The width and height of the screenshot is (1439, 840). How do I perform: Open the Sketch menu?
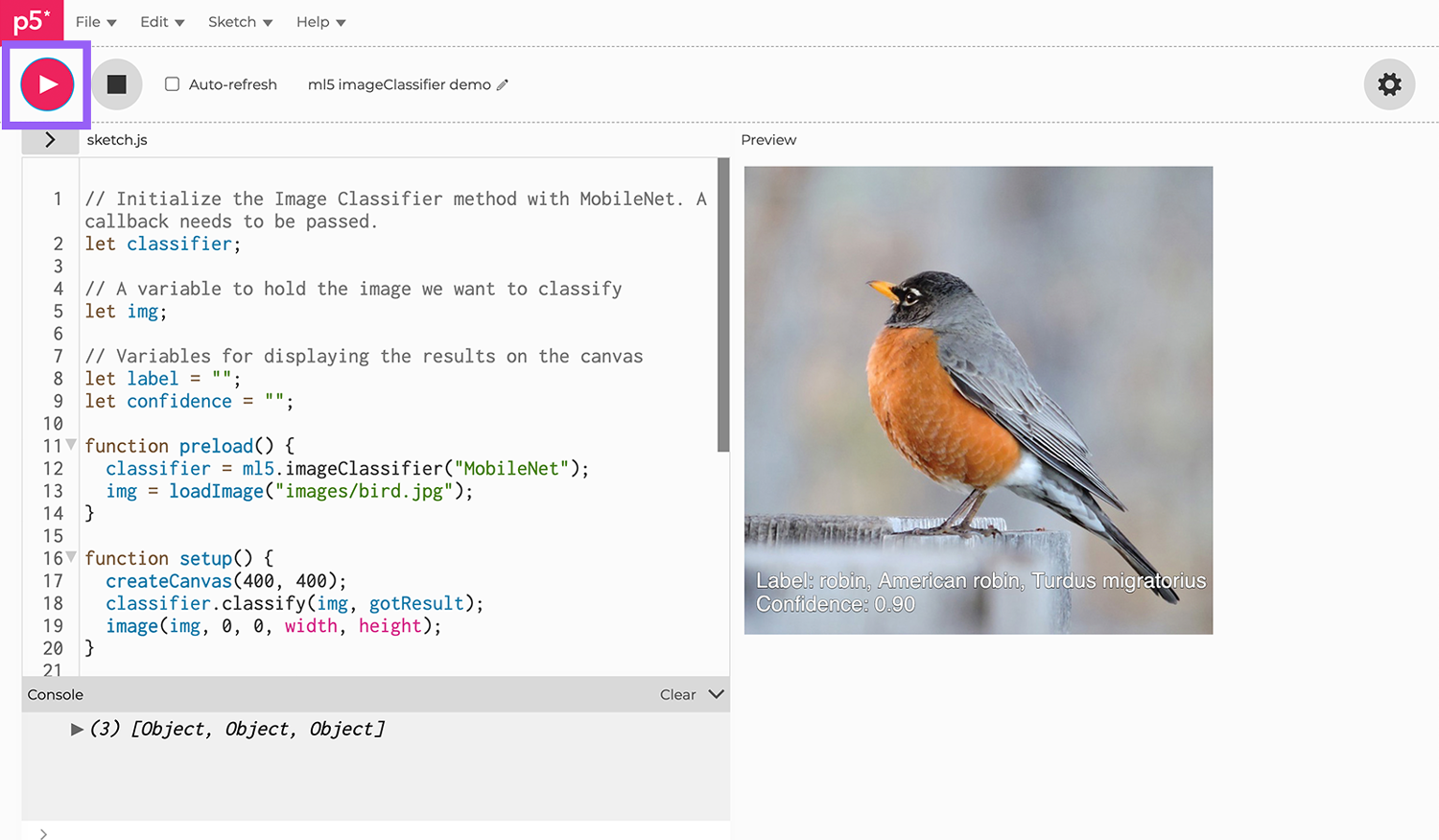point(232,21)
